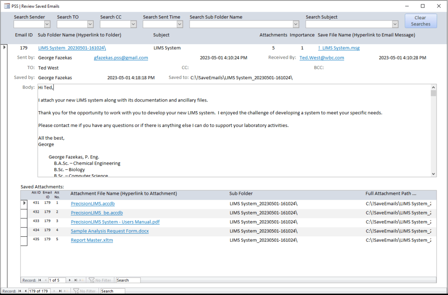Image resolution: width=448 pixels, height=295 pixels.
Task: Toggle No Filter on the main record bar
Action: tap(85, 291)
